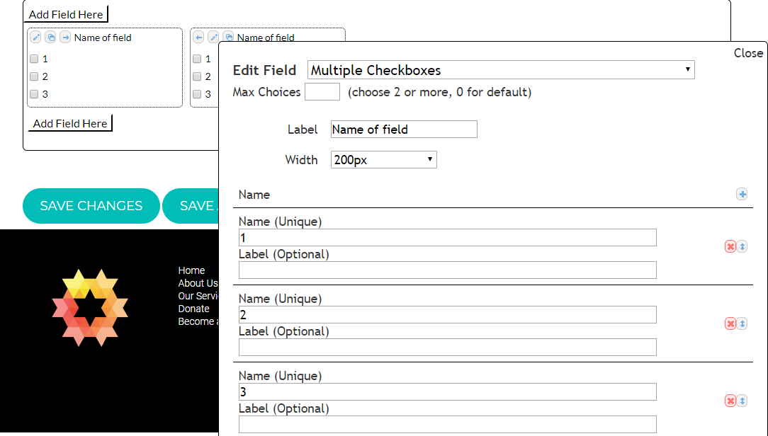Click the pencil edit icon on second field

tap(213, 37)
